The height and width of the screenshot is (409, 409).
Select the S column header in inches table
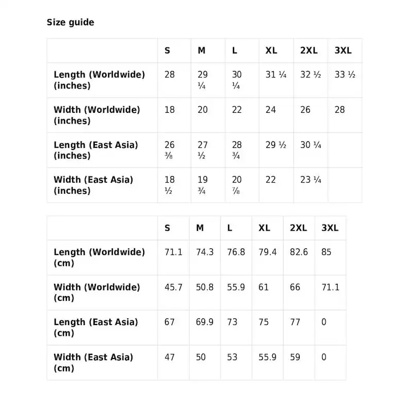tap(167, 50)
